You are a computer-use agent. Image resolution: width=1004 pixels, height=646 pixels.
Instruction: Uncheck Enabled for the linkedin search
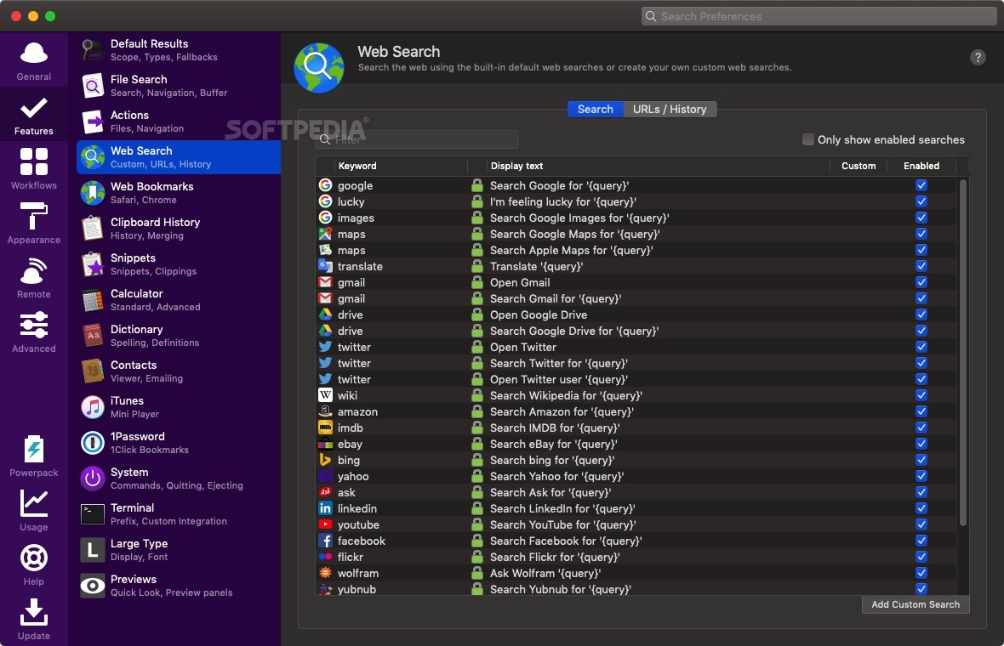[x=921, y=507]
